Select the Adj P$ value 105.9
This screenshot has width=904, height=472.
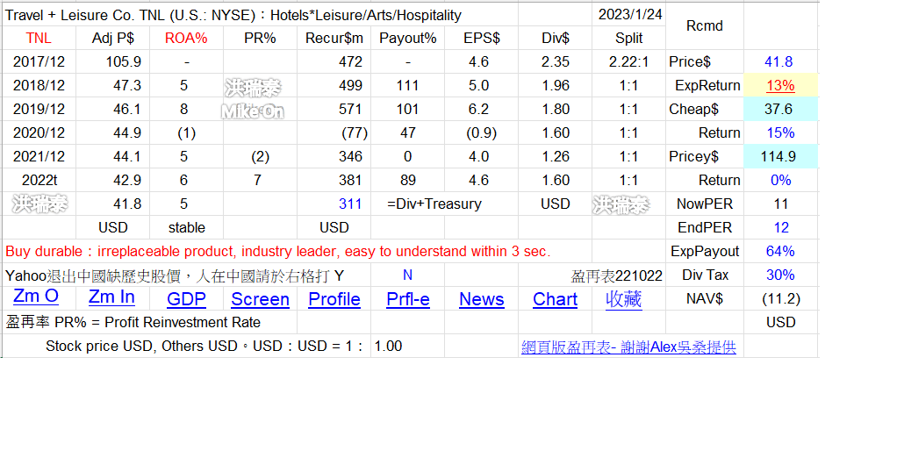pos(112,61)
